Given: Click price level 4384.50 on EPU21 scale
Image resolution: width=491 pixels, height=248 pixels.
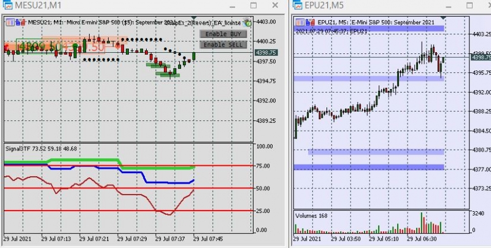Looking at the screenshot, I should click(481, 131).
